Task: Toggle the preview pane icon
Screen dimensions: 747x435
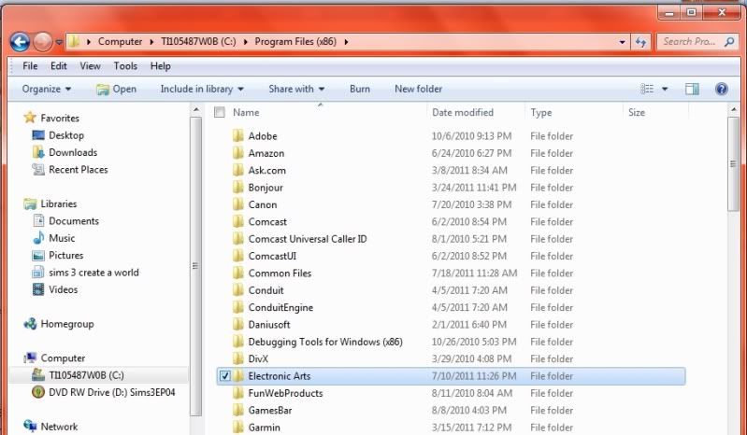Action: coord(692,89)
